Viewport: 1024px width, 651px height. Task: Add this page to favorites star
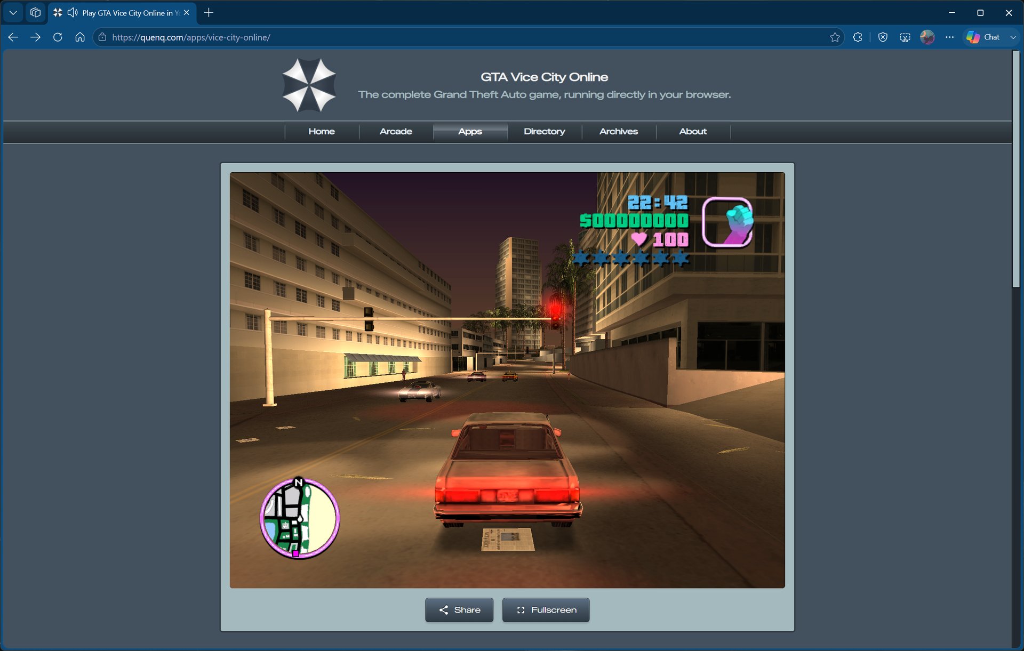click(835, 37)
